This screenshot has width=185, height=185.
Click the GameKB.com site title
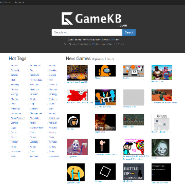pyautogui.click(x=101, y=20)
